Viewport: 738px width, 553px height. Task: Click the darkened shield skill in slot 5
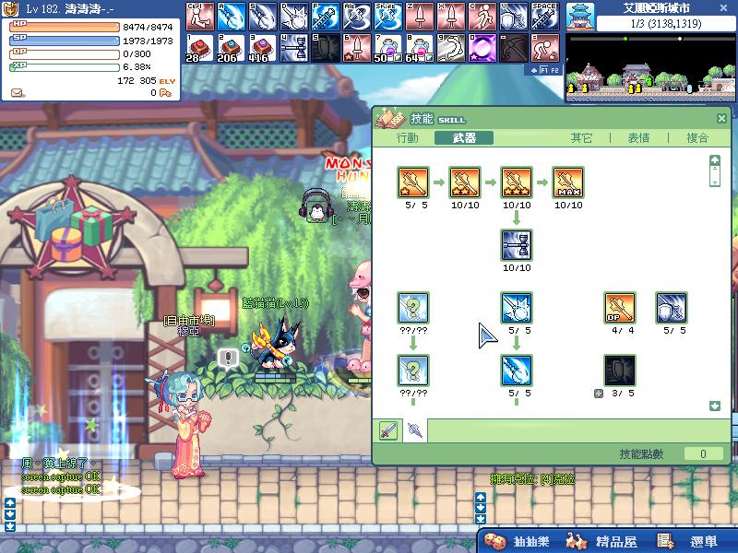tap(326, 48)
